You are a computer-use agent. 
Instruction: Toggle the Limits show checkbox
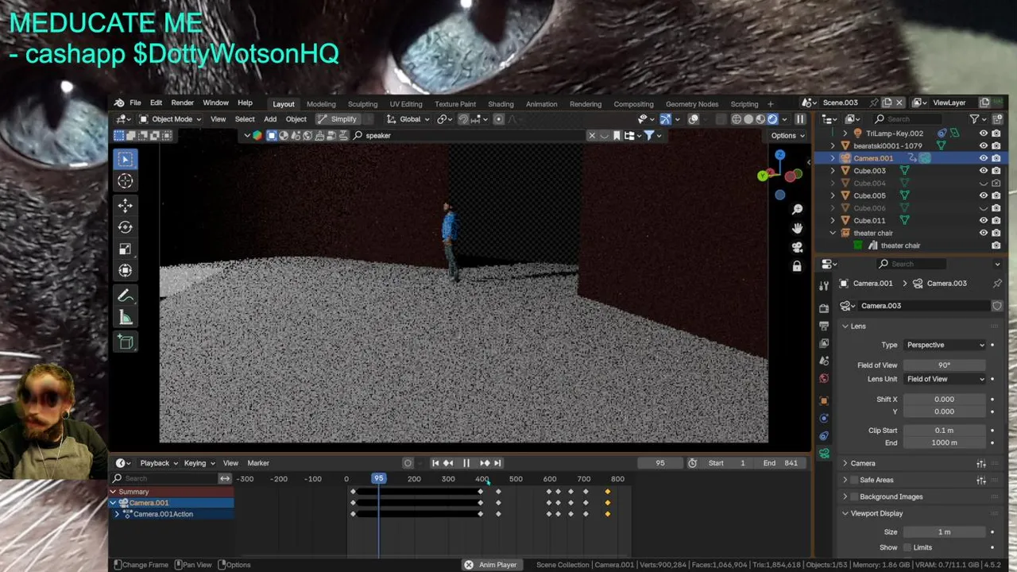907,547
